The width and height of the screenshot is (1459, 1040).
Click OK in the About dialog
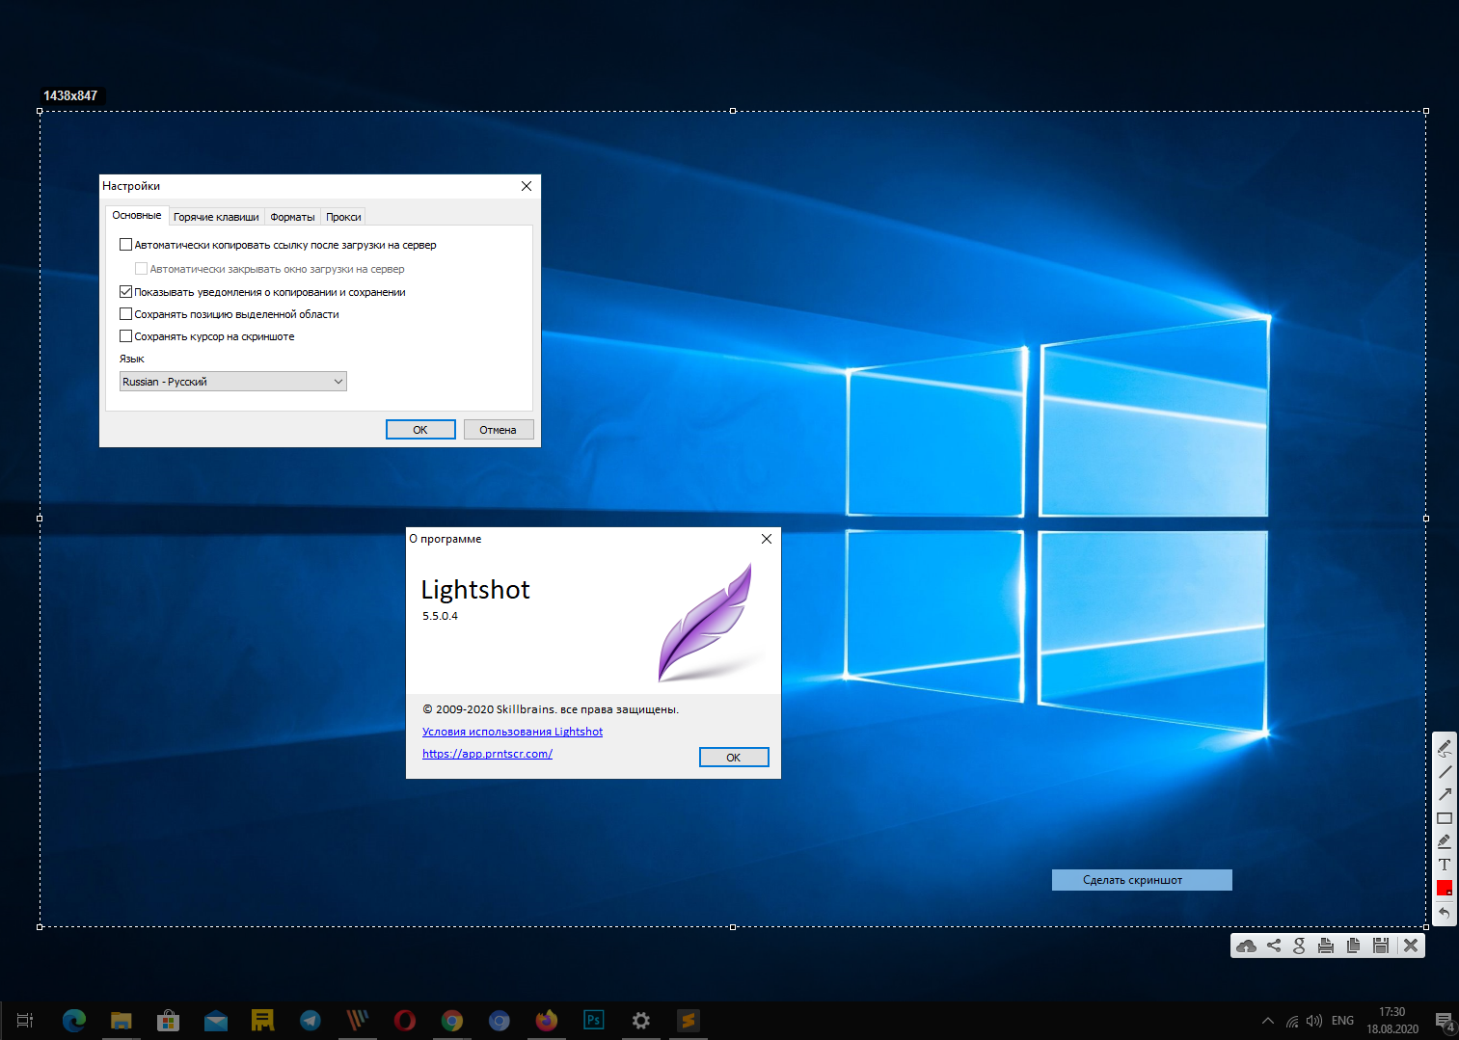click(734, 758)
